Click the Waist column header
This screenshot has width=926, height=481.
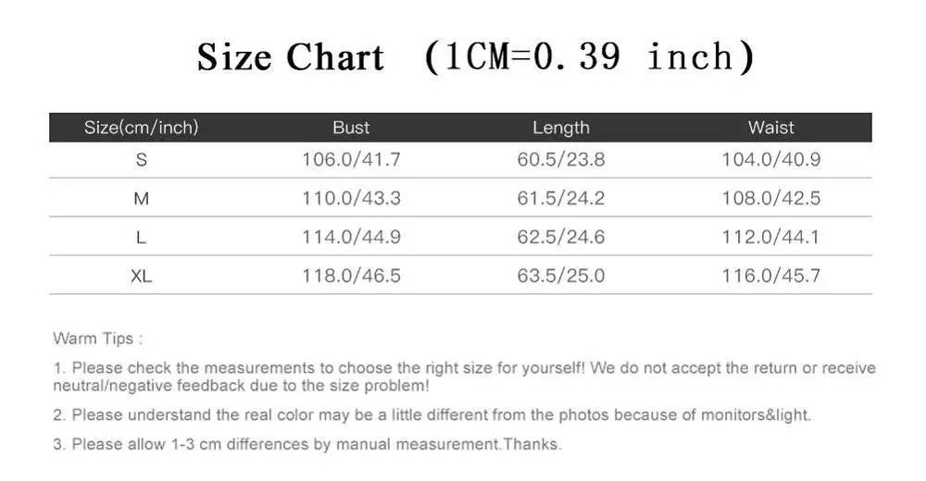click(770, 128)
